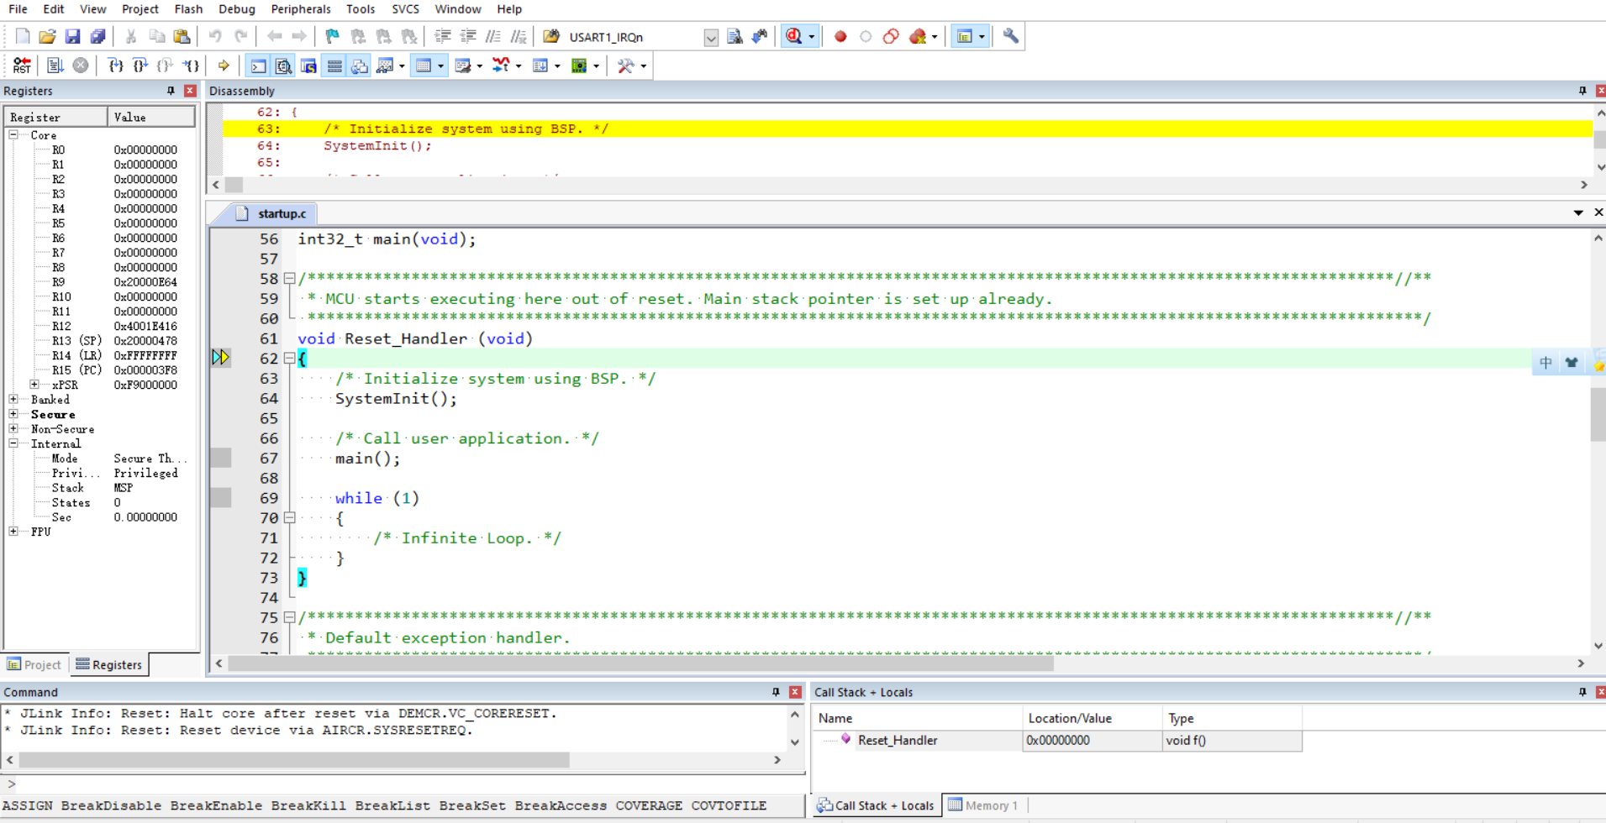Image resolution: width=1606 pixels, height=823 pixels.
Task: Open the editor window list dropdown triangle
Action: 1578,212
